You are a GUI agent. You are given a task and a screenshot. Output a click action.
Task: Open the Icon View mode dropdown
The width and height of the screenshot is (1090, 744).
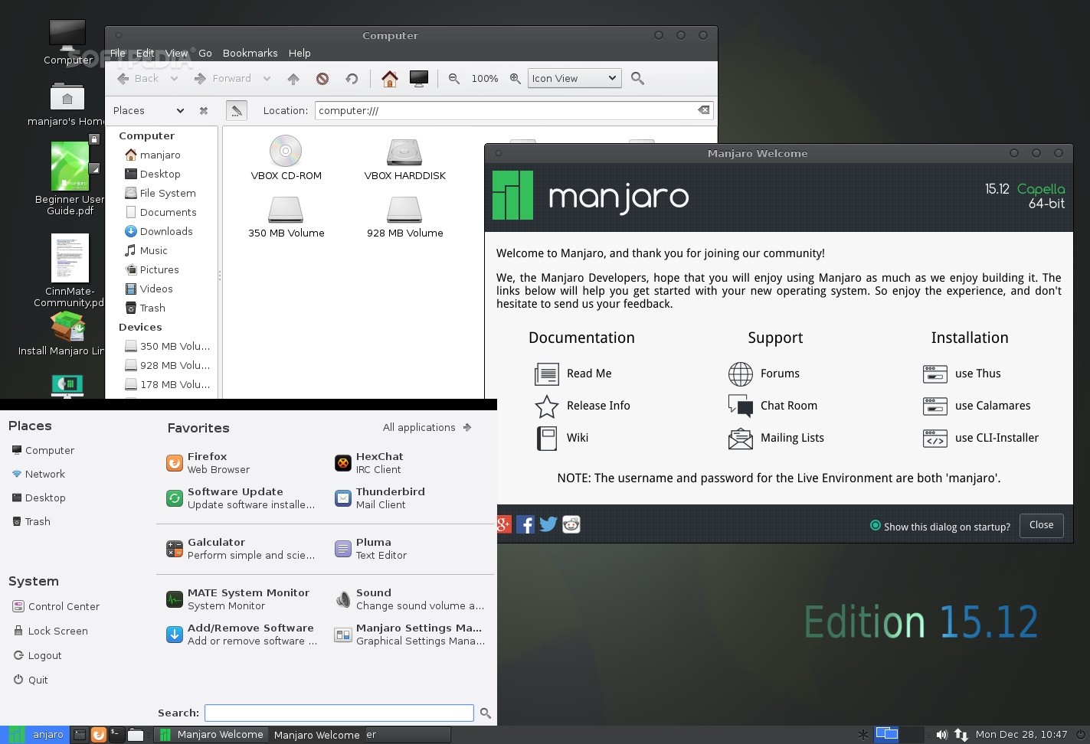tap(574, 79)
